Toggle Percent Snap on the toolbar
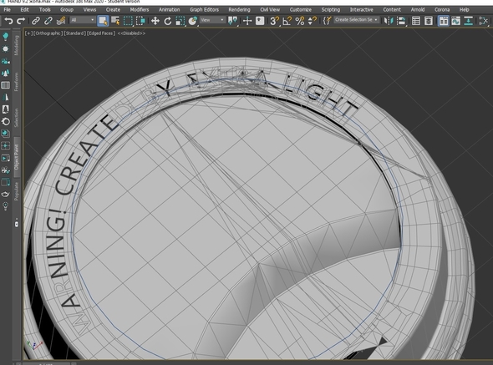 (x=300, y=21)
